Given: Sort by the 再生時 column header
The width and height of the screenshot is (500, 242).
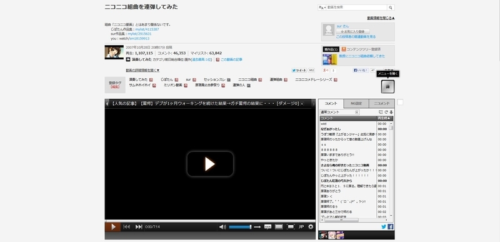Looking at the screenshot, I should pos(384,118).
